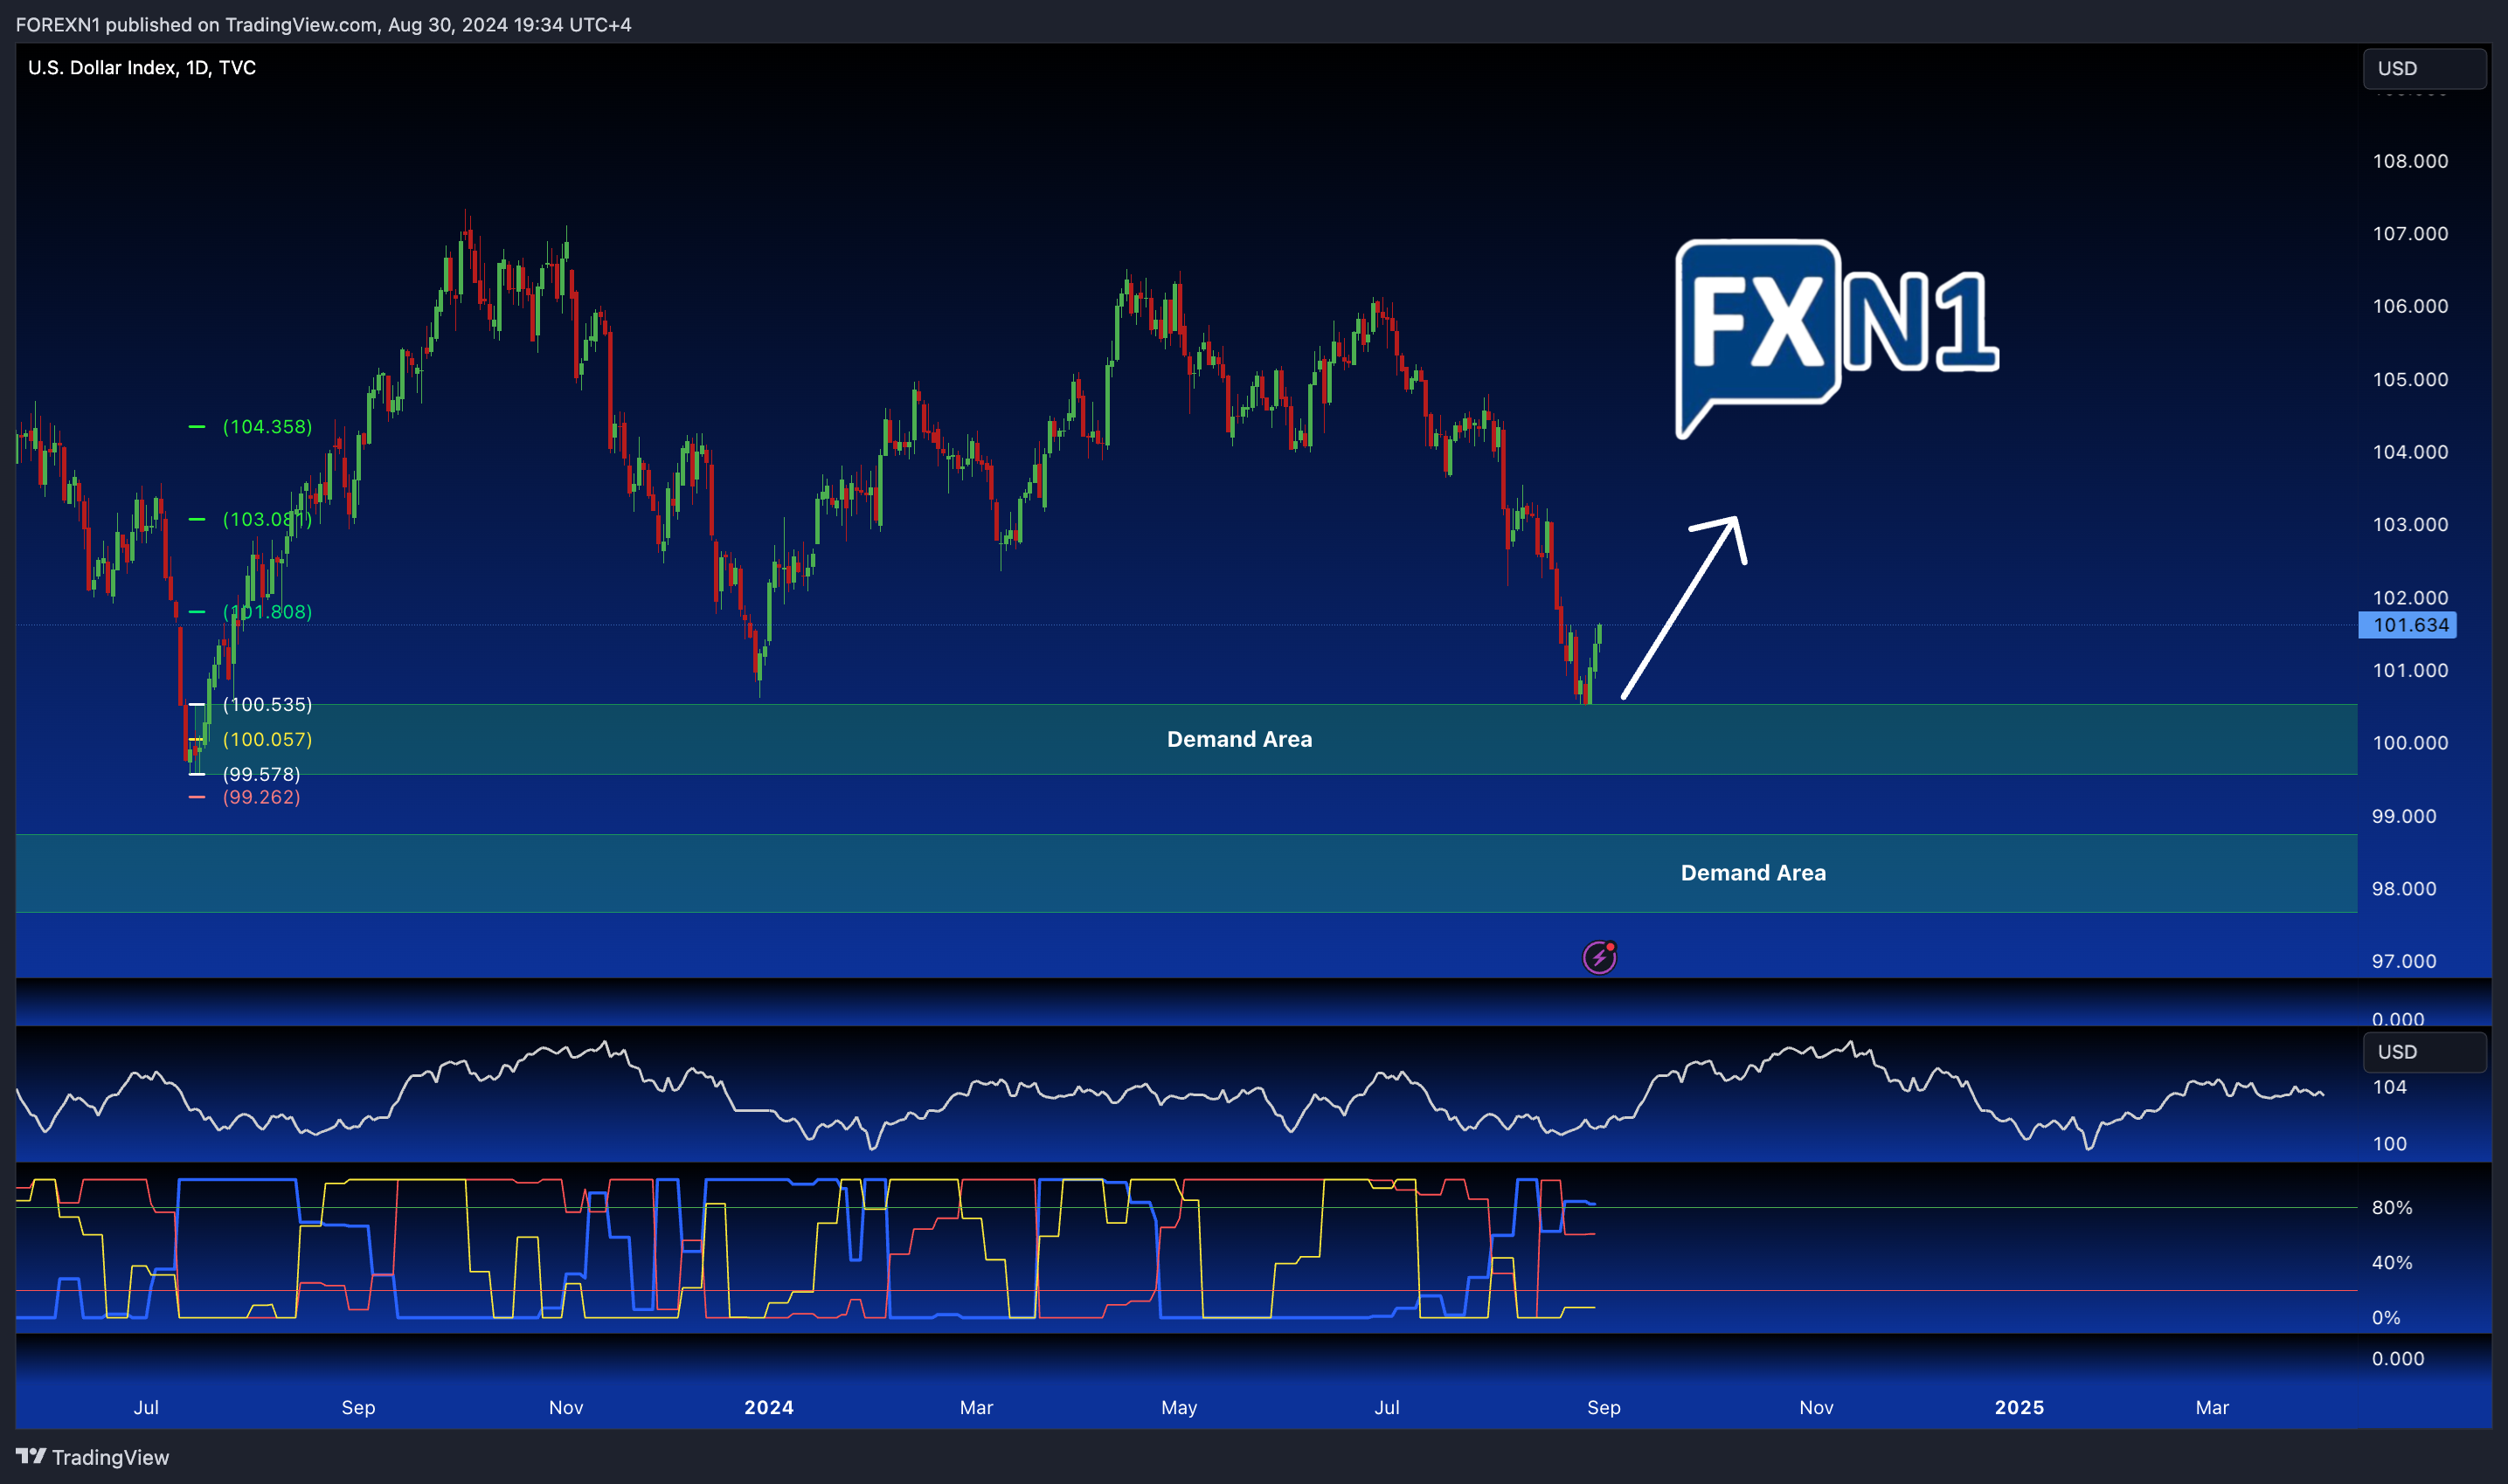Viewport: 2508px width, 1484px height.
Task: Click the 97.000 price axis label
Action: coord(2404,961)
